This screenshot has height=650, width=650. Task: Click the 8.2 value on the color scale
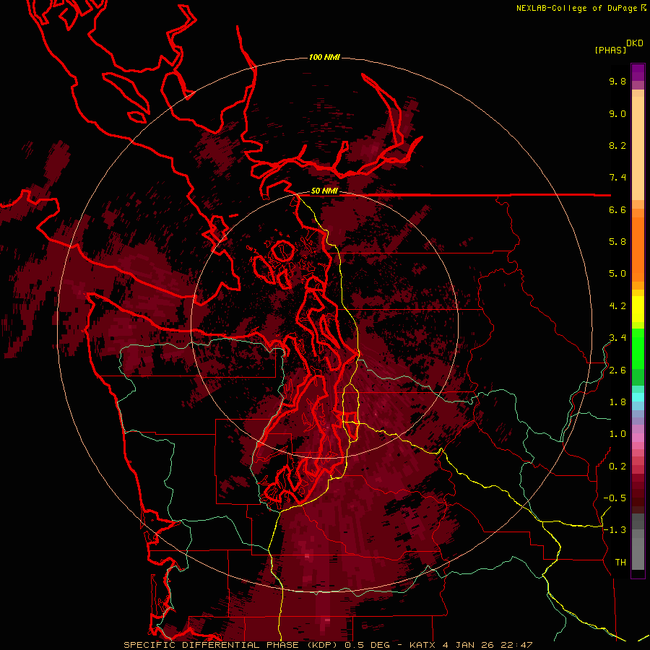pos(617,145)
